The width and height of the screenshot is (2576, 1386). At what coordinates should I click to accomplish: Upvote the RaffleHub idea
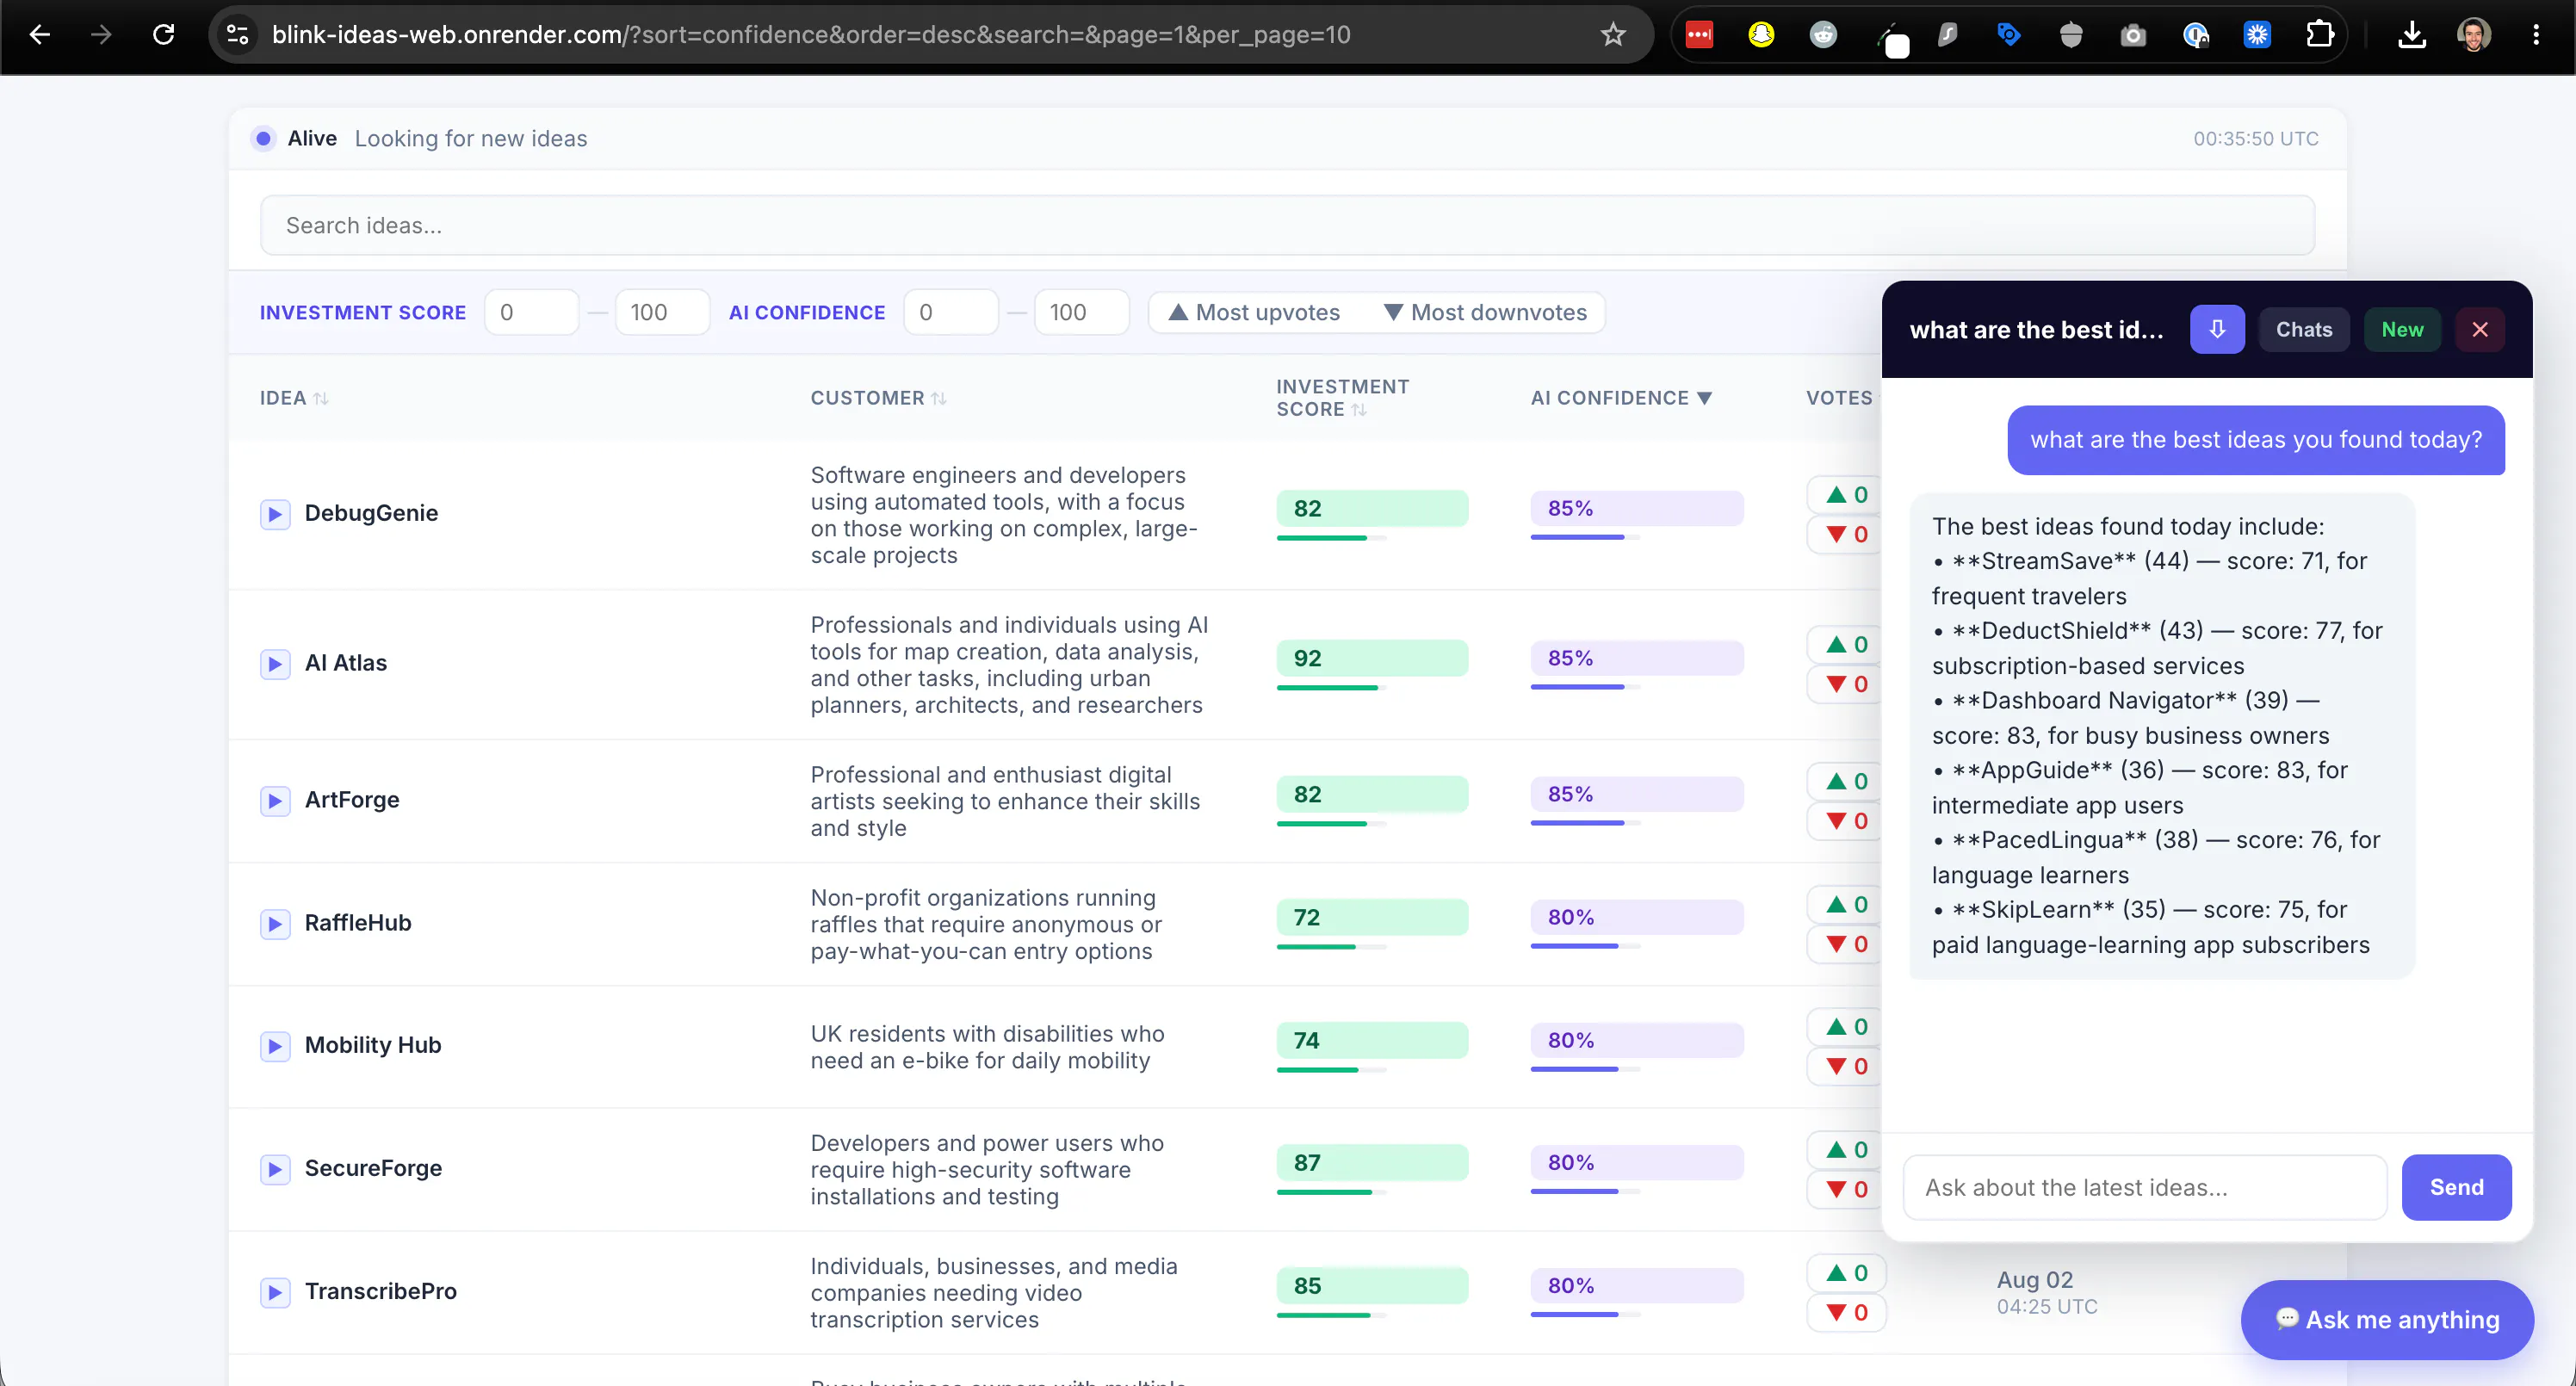1846,905
